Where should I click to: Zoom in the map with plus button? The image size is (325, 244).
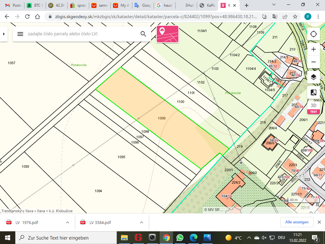(314, 49)
